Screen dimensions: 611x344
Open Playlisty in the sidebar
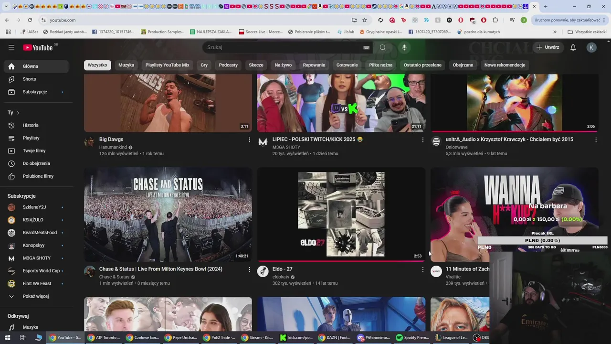click(x=37, y=138)
